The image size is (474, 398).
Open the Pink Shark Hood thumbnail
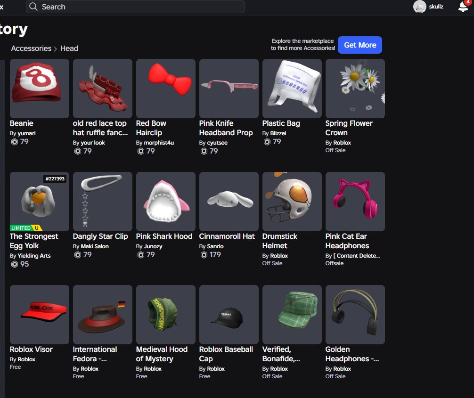166,202
